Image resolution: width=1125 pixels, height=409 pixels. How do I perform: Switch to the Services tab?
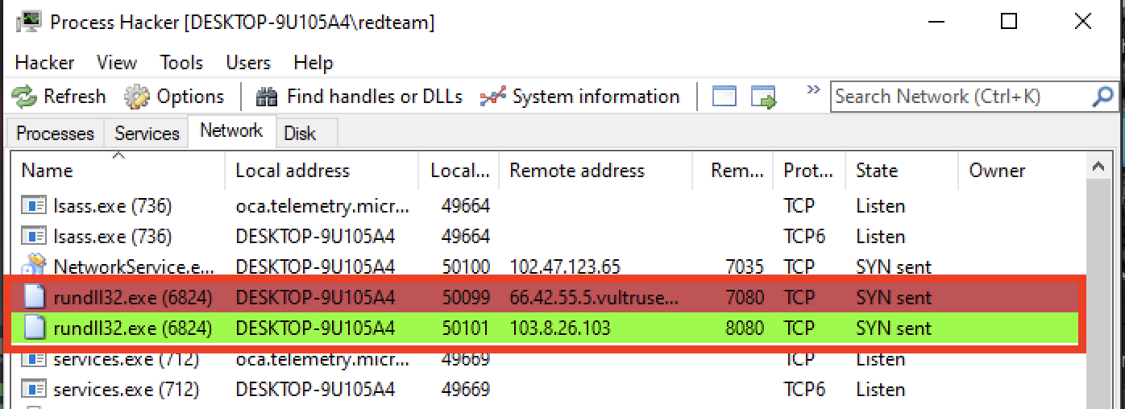[147, 134]
